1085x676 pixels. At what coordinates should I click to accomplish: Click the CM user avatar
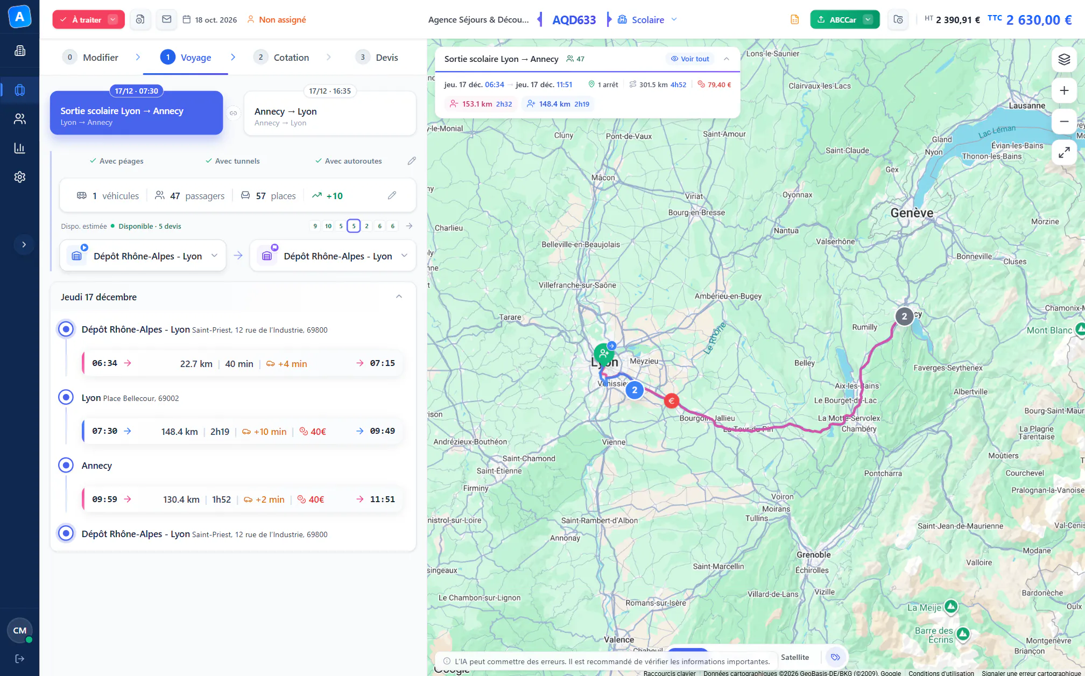point(20,630)
